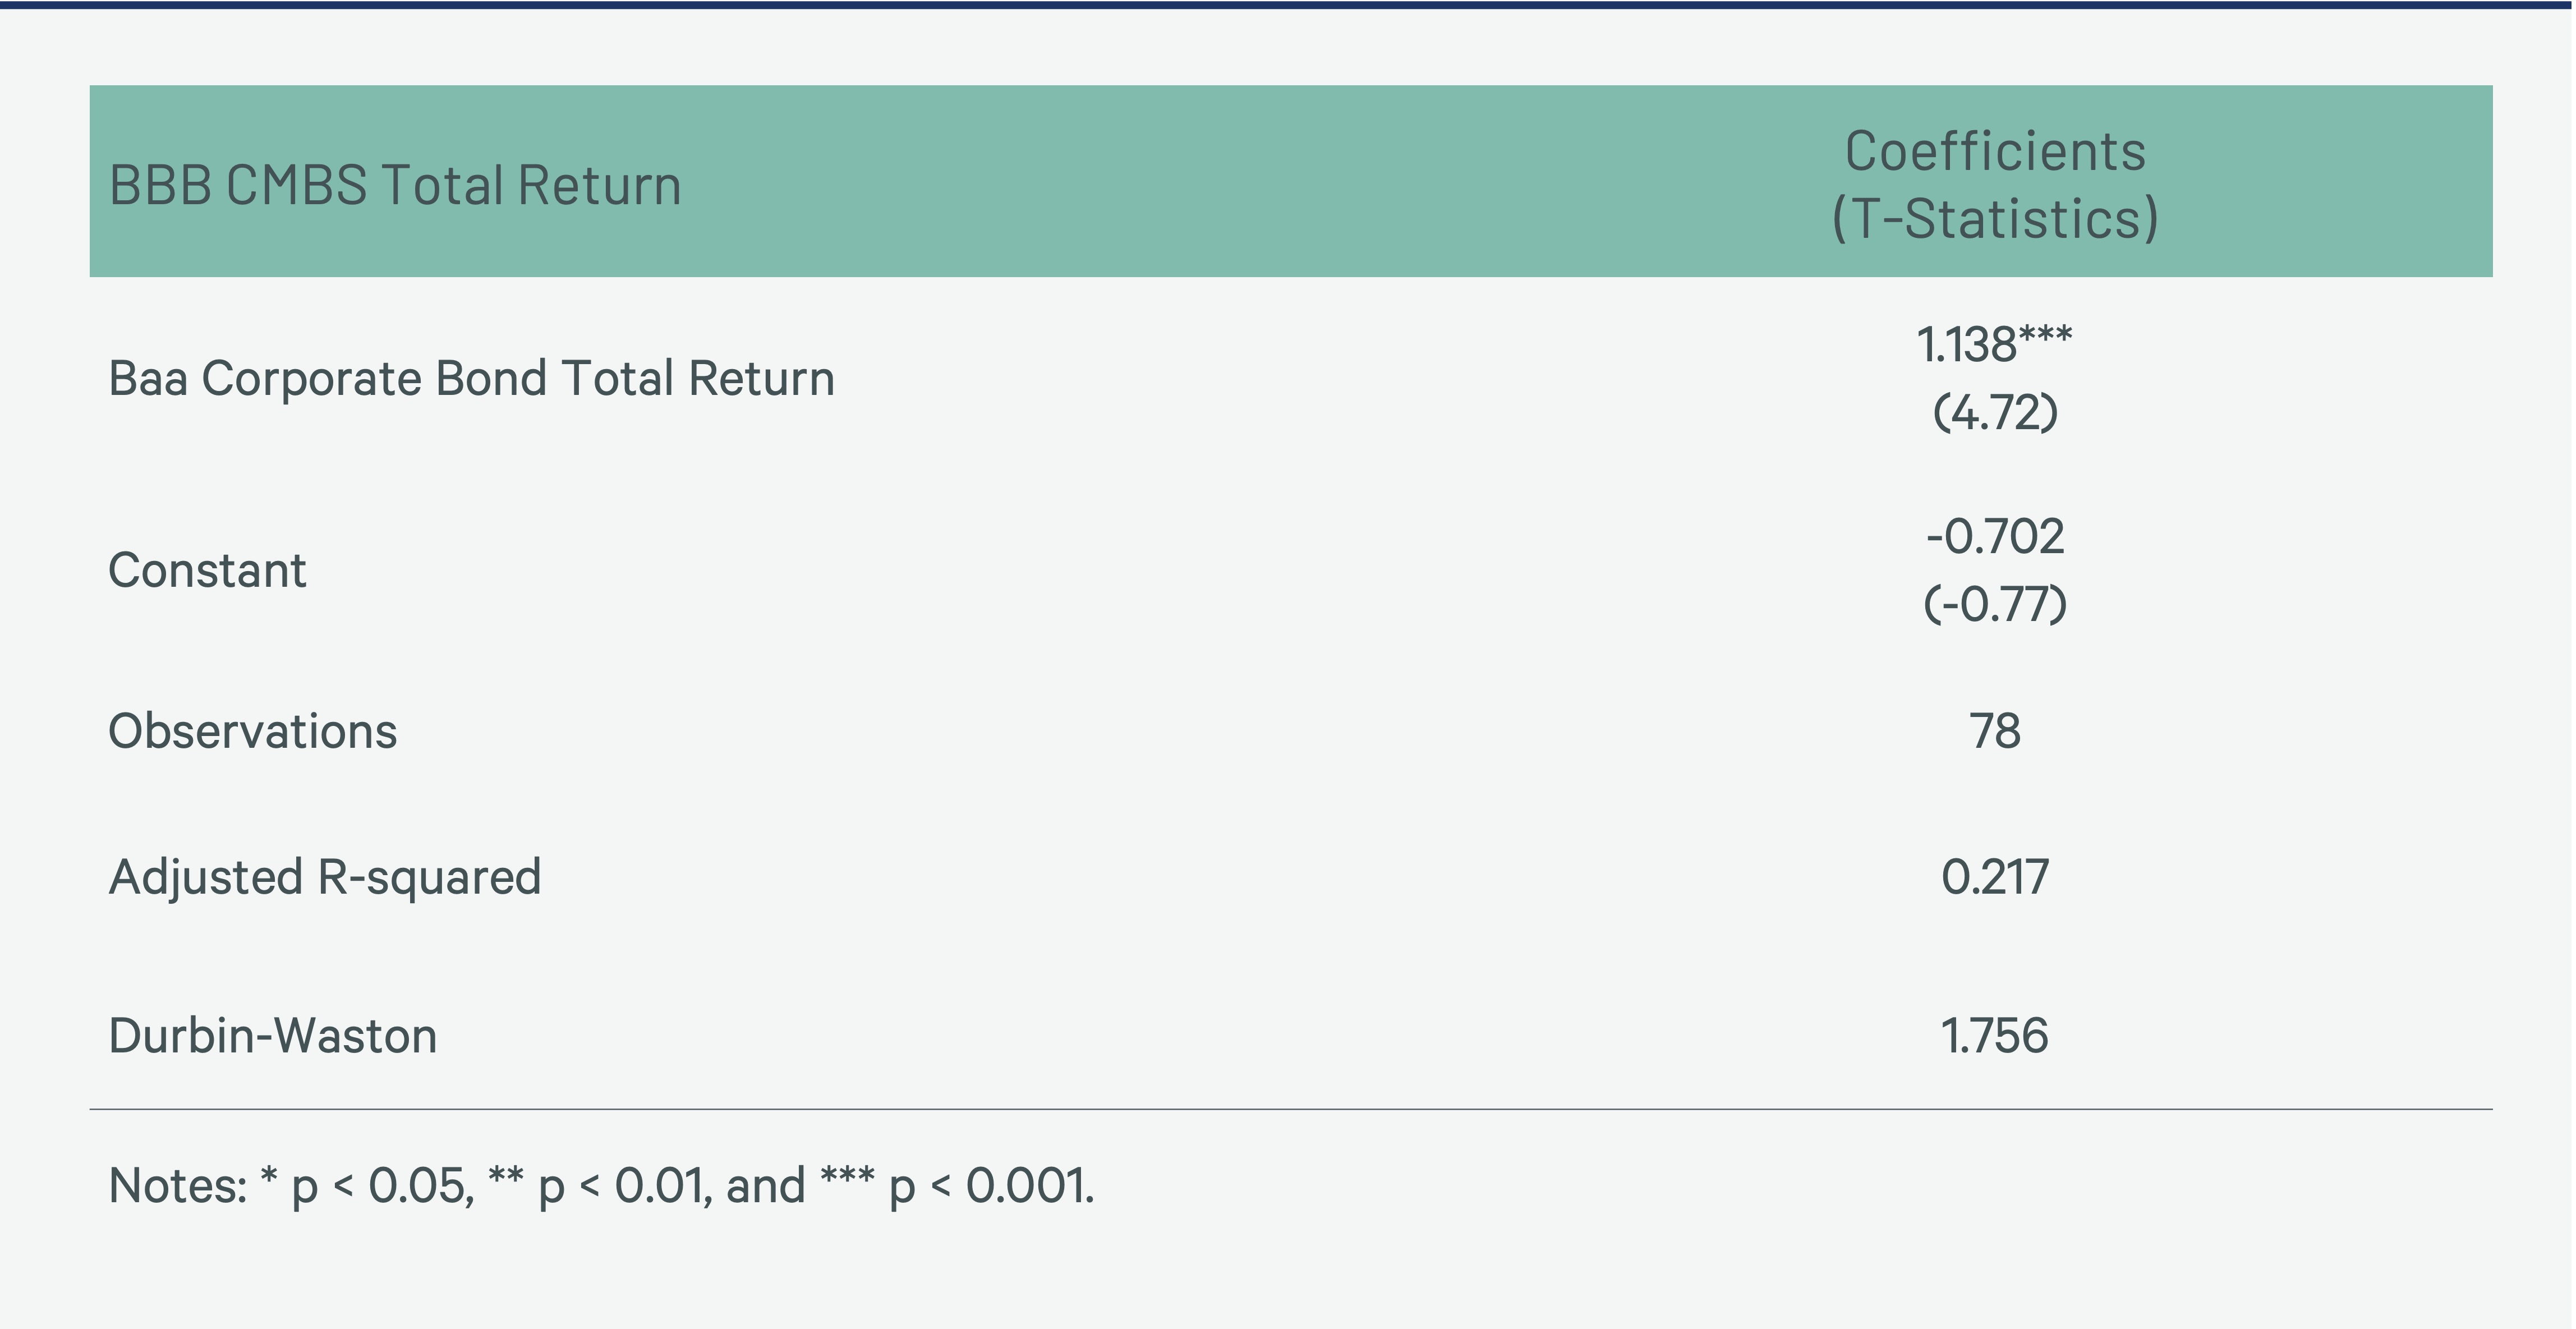Click the (4.72) t-statistic value
This screenshot has width=2576, height=1329.
tap(1995, 412)
